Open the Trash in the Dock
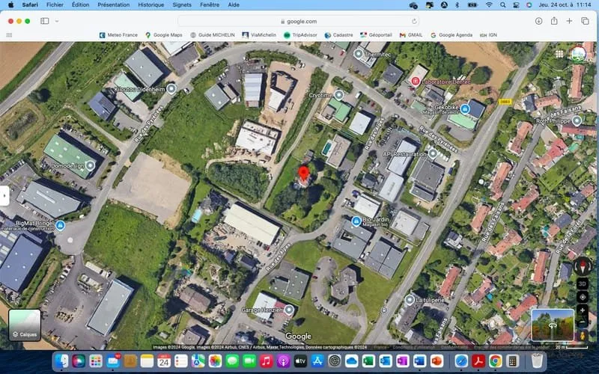 [x=537, y=361]
